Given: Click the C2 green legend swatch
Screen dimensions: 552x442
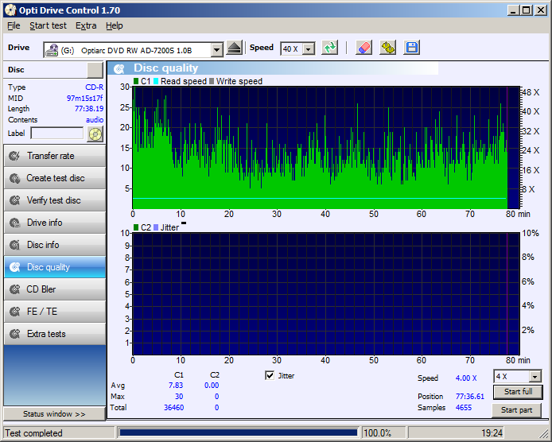Looking at the screenshot, I should [136, 227].
